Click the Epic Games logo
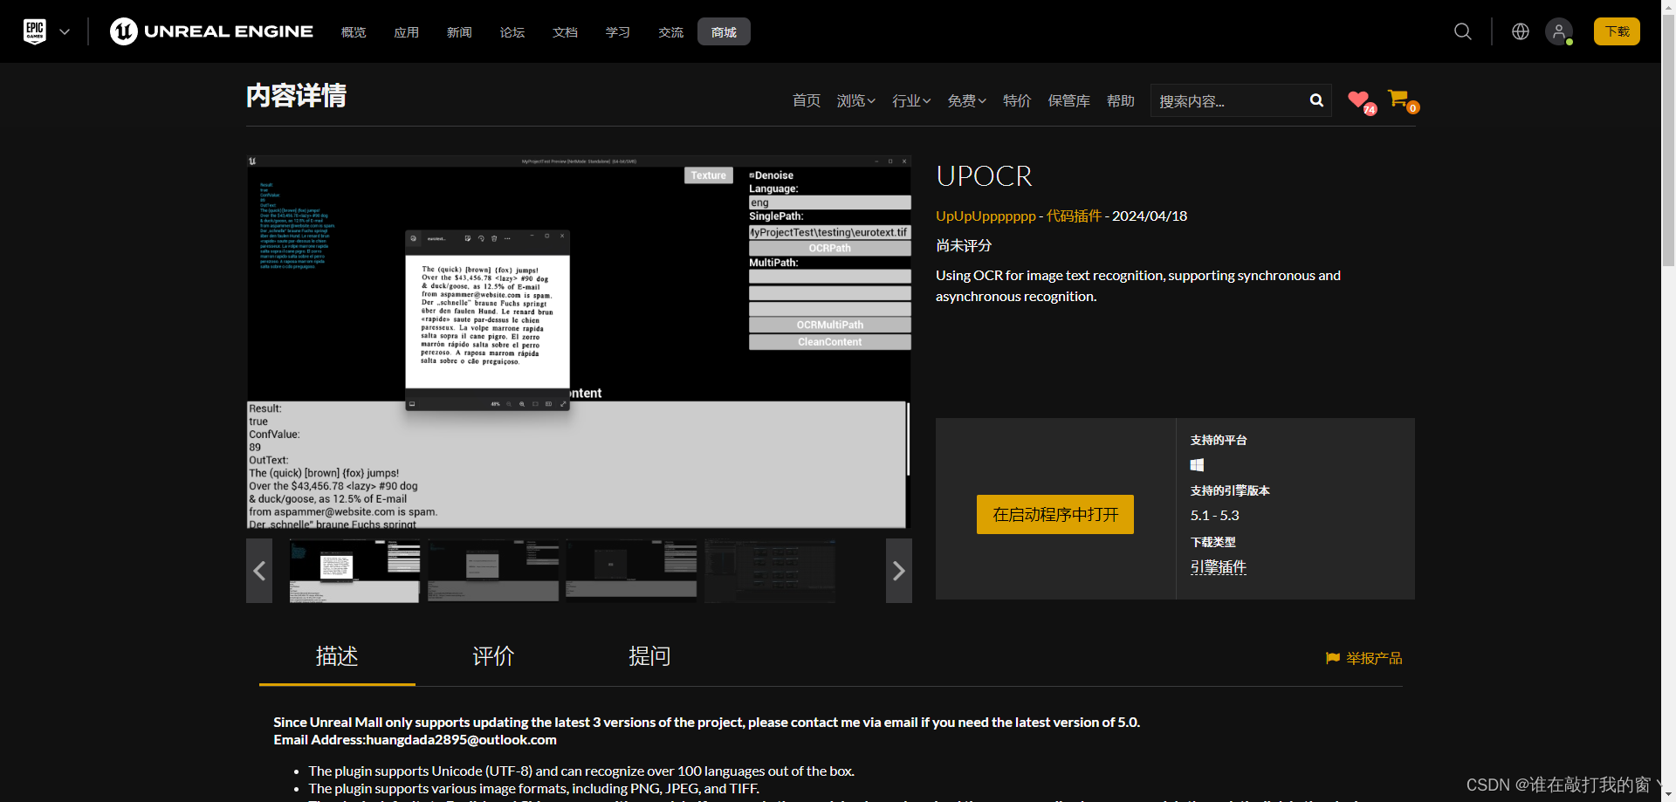 pos(35,31)
